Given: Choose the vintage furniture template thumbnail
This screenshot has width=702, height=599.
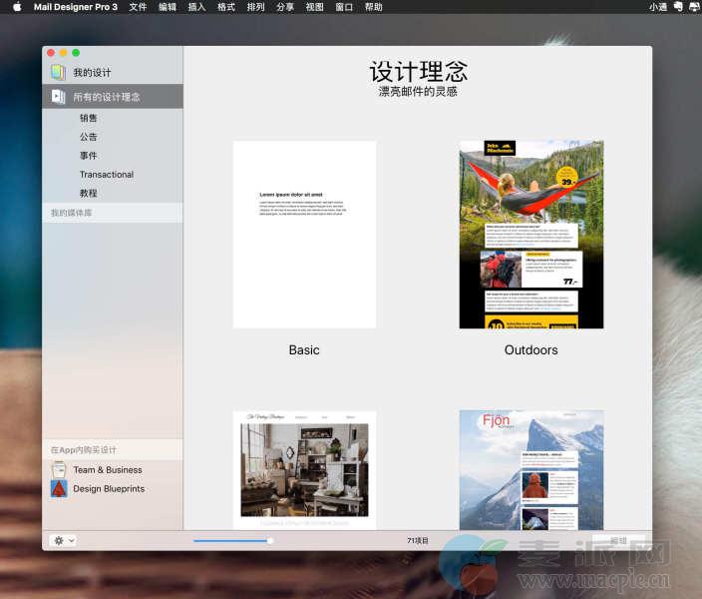Looking at the screenshot, I should pyautogui.click(x=304, y=469).
